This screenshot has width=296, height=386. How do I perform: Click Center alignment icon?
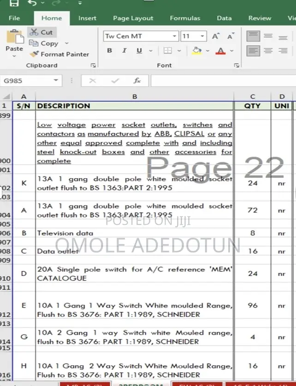click(x=268, y=51)
